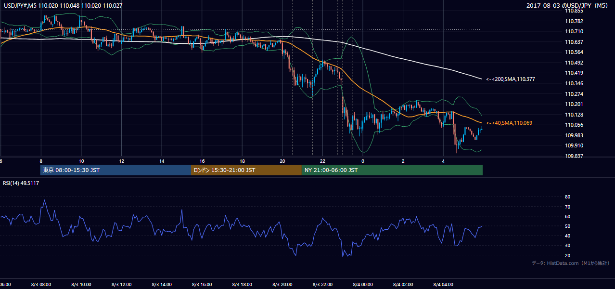The height and width of the screenshot is (289, 615).
Task: Click price axis value 110.855
Action: (575, 11)
